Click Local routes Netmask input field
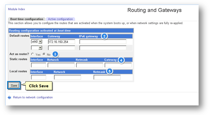The width and height of the screenshot is (210, 115). coord(107,77)
